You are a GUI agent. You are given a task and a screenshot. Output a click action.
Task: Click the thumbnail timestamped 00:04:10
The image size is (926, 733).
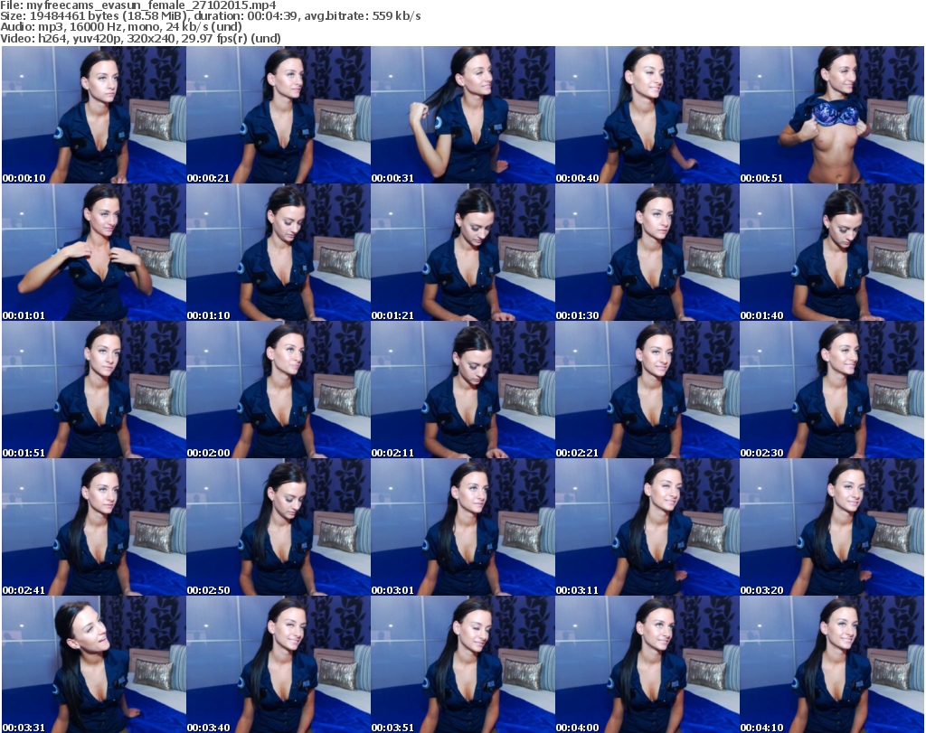tap(832, 664)
